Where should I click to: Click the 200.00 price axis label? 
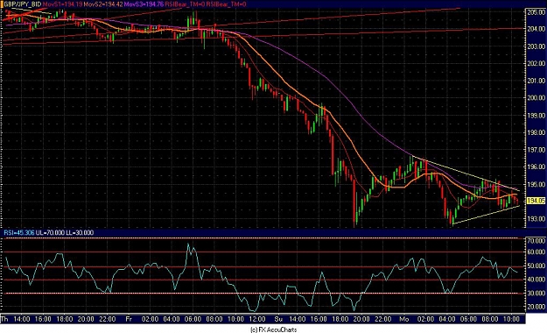pos(536,98)
